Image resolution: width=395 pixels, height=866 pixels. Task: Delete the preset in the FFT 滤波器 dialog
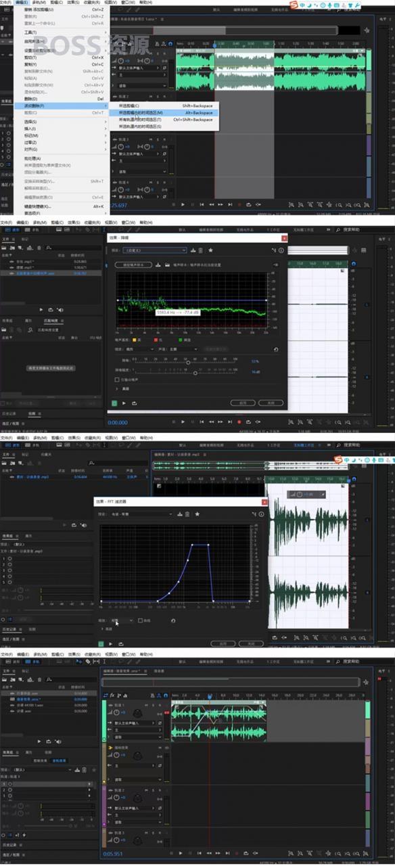point(187,514)
